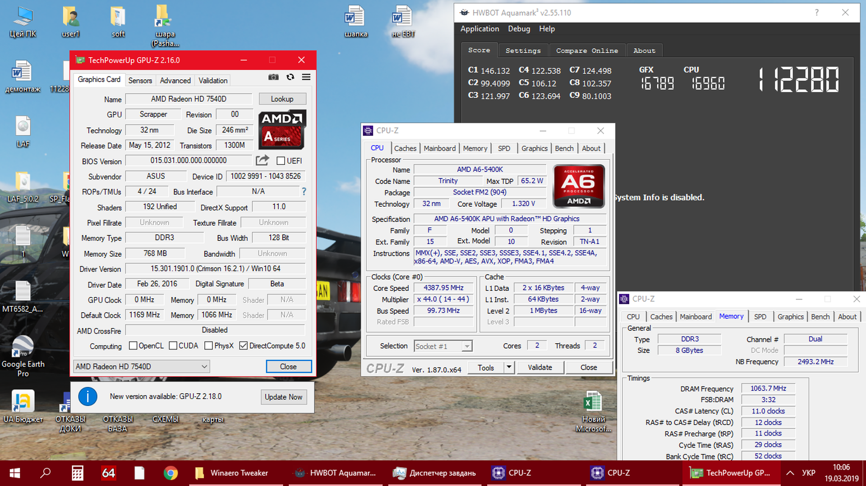This screenshot has height=486, width=866.
Task: Open the не ЕВТ Word document
Action: [x=403, y=22]
